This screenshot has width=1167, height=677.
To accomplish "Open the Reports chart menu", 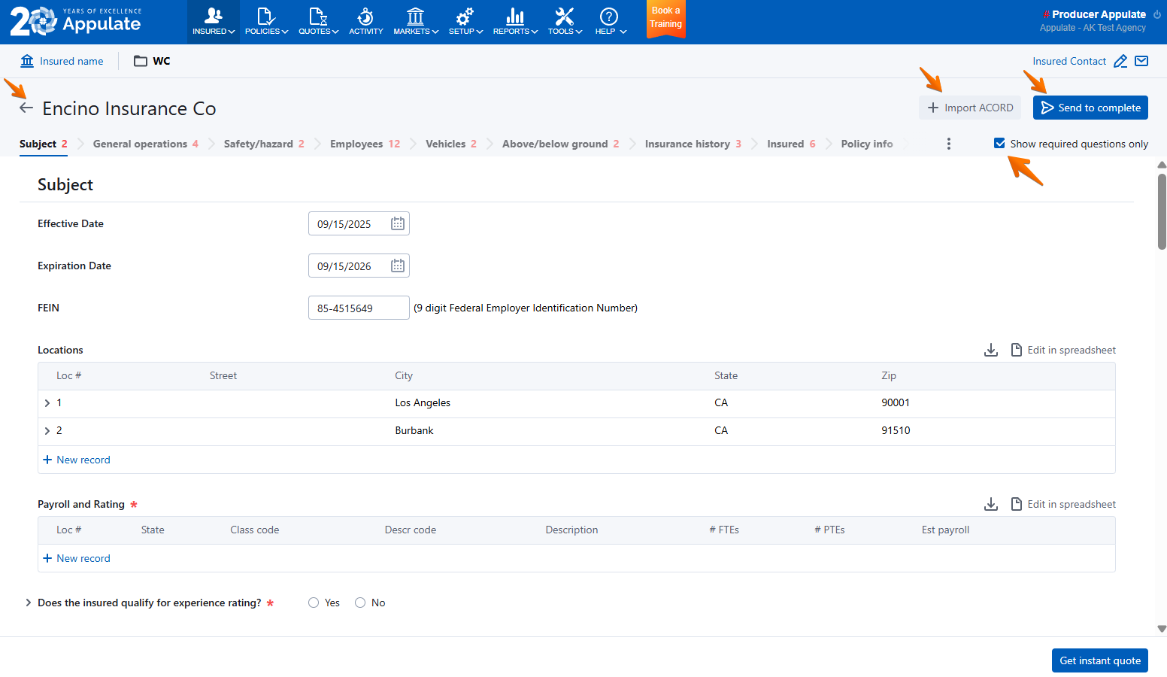I will pyautogui.click(x=515, y=21).
